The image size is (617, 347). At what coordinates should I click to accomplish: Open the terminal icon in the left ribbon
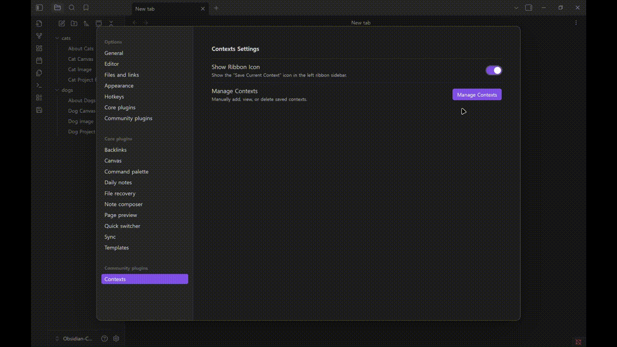[x=39, y=85]
